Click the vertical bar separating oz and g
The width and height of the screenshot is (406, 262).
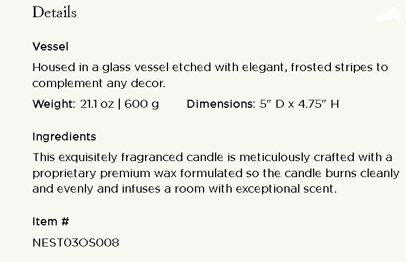[119, 104]
